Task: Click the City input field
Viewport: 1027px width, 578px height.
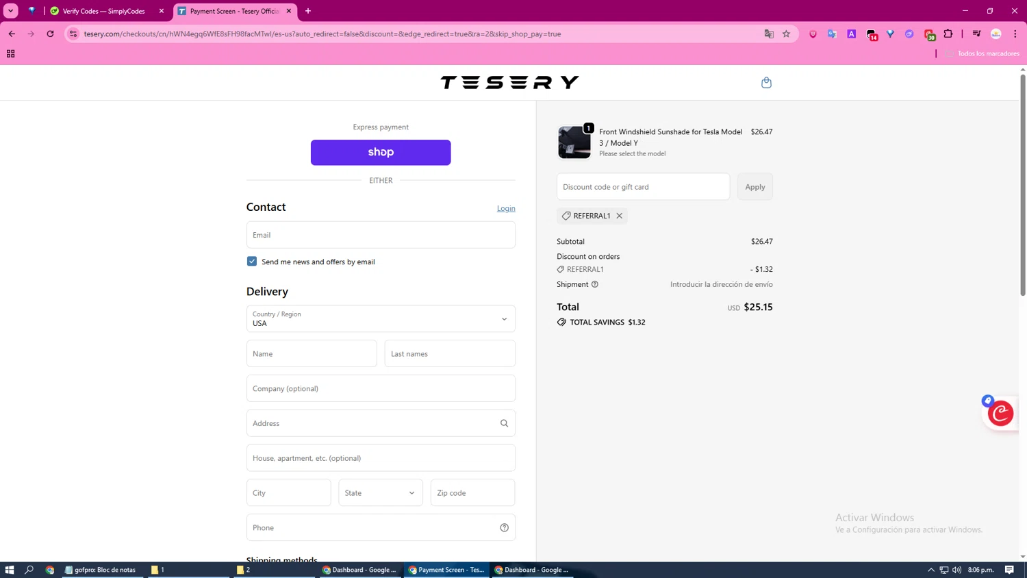Action: [x=289, y=493]
